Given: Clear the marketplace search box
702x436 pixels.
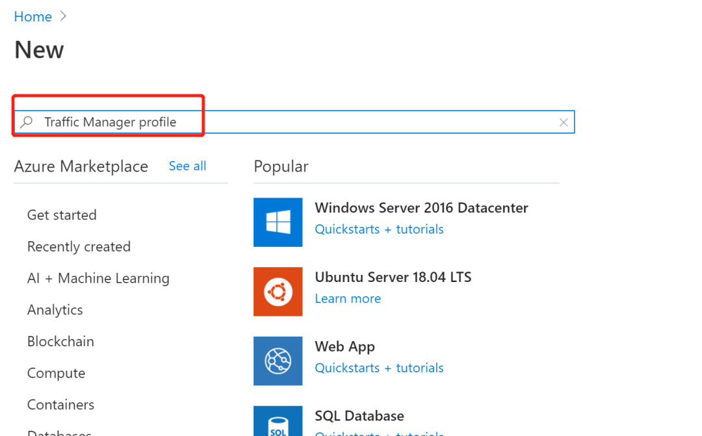Looking at the screenshot, I should 563,122.
